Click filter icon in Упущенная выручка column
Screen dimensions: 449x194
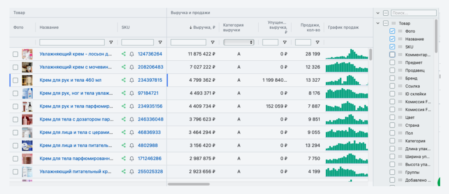pos(285,42)
